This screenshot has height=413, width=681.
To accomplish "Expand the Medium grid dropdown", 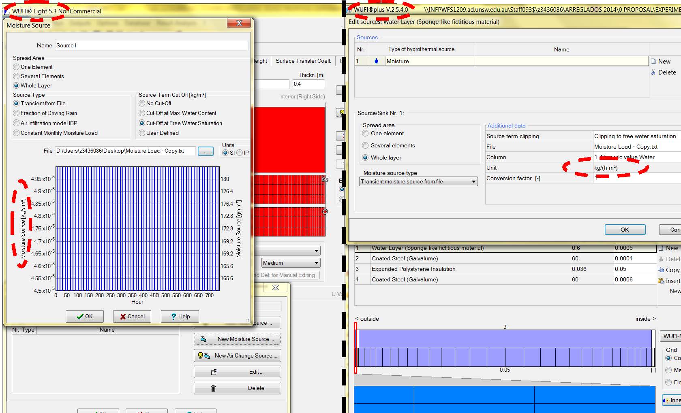I will [x=316, y=263].
